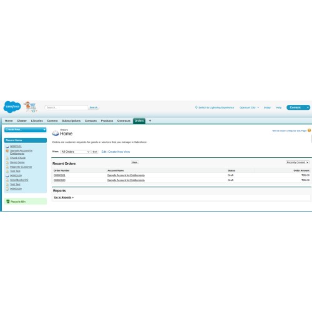This screenshot has width=312, height=312.
Task: Click the orange help question mark icon
Action: pyautogui.click(x=309, y=130)
